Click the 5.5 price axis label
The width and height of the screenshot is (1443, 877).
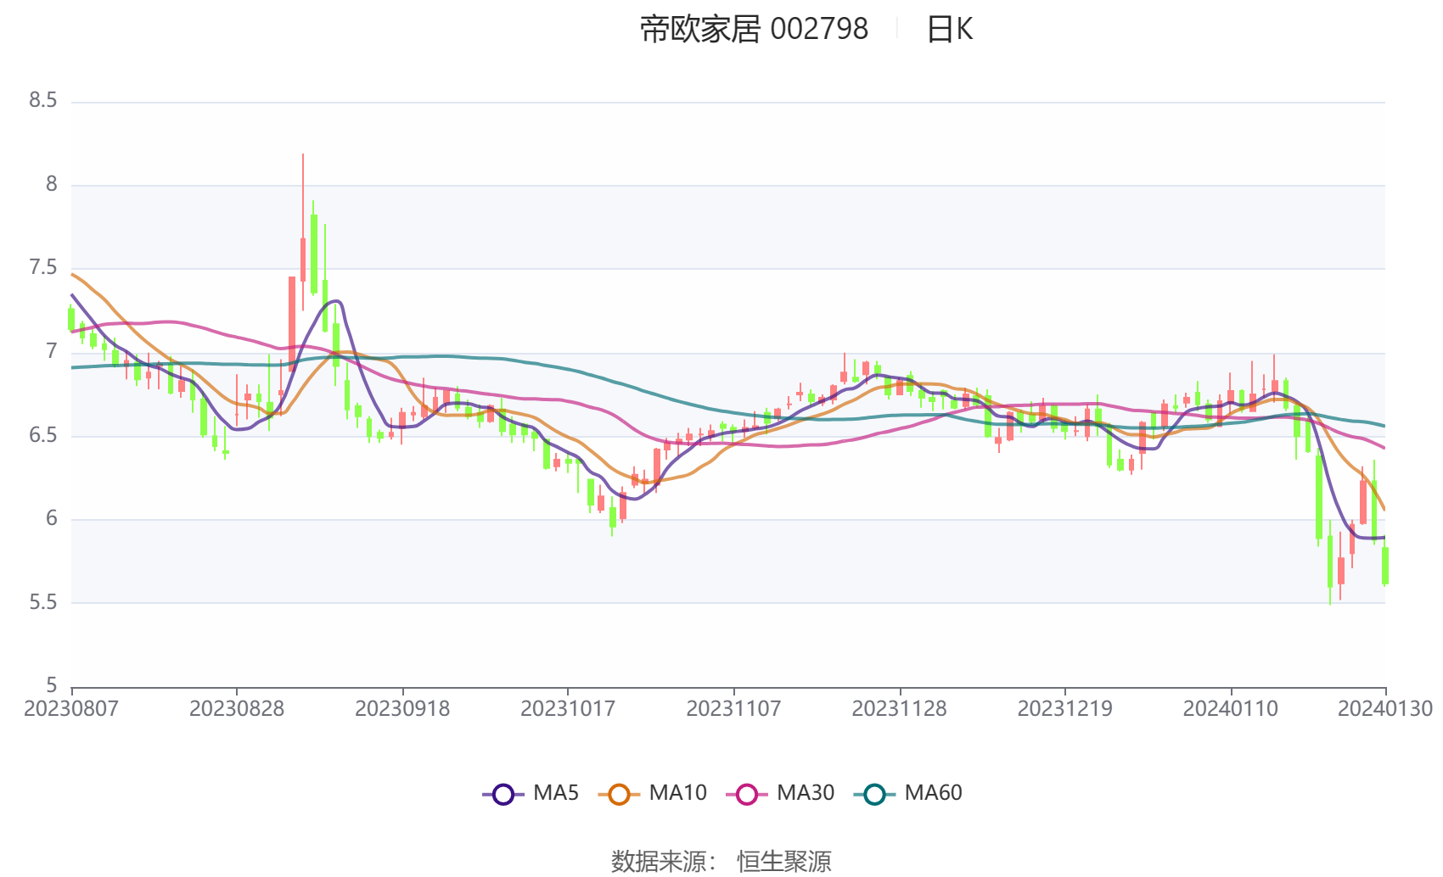(43, 603)
